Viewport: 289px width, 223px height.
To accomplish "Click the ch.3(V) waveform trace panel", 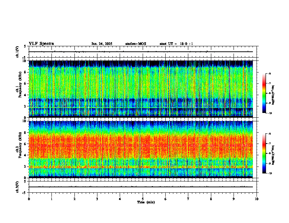I will point(143,187).
